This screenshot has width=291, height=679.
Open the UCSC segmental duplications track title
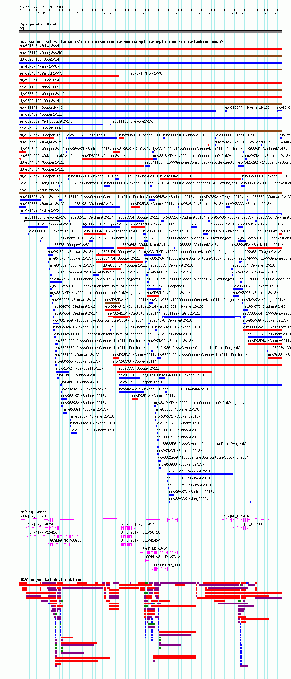point(50,580)
